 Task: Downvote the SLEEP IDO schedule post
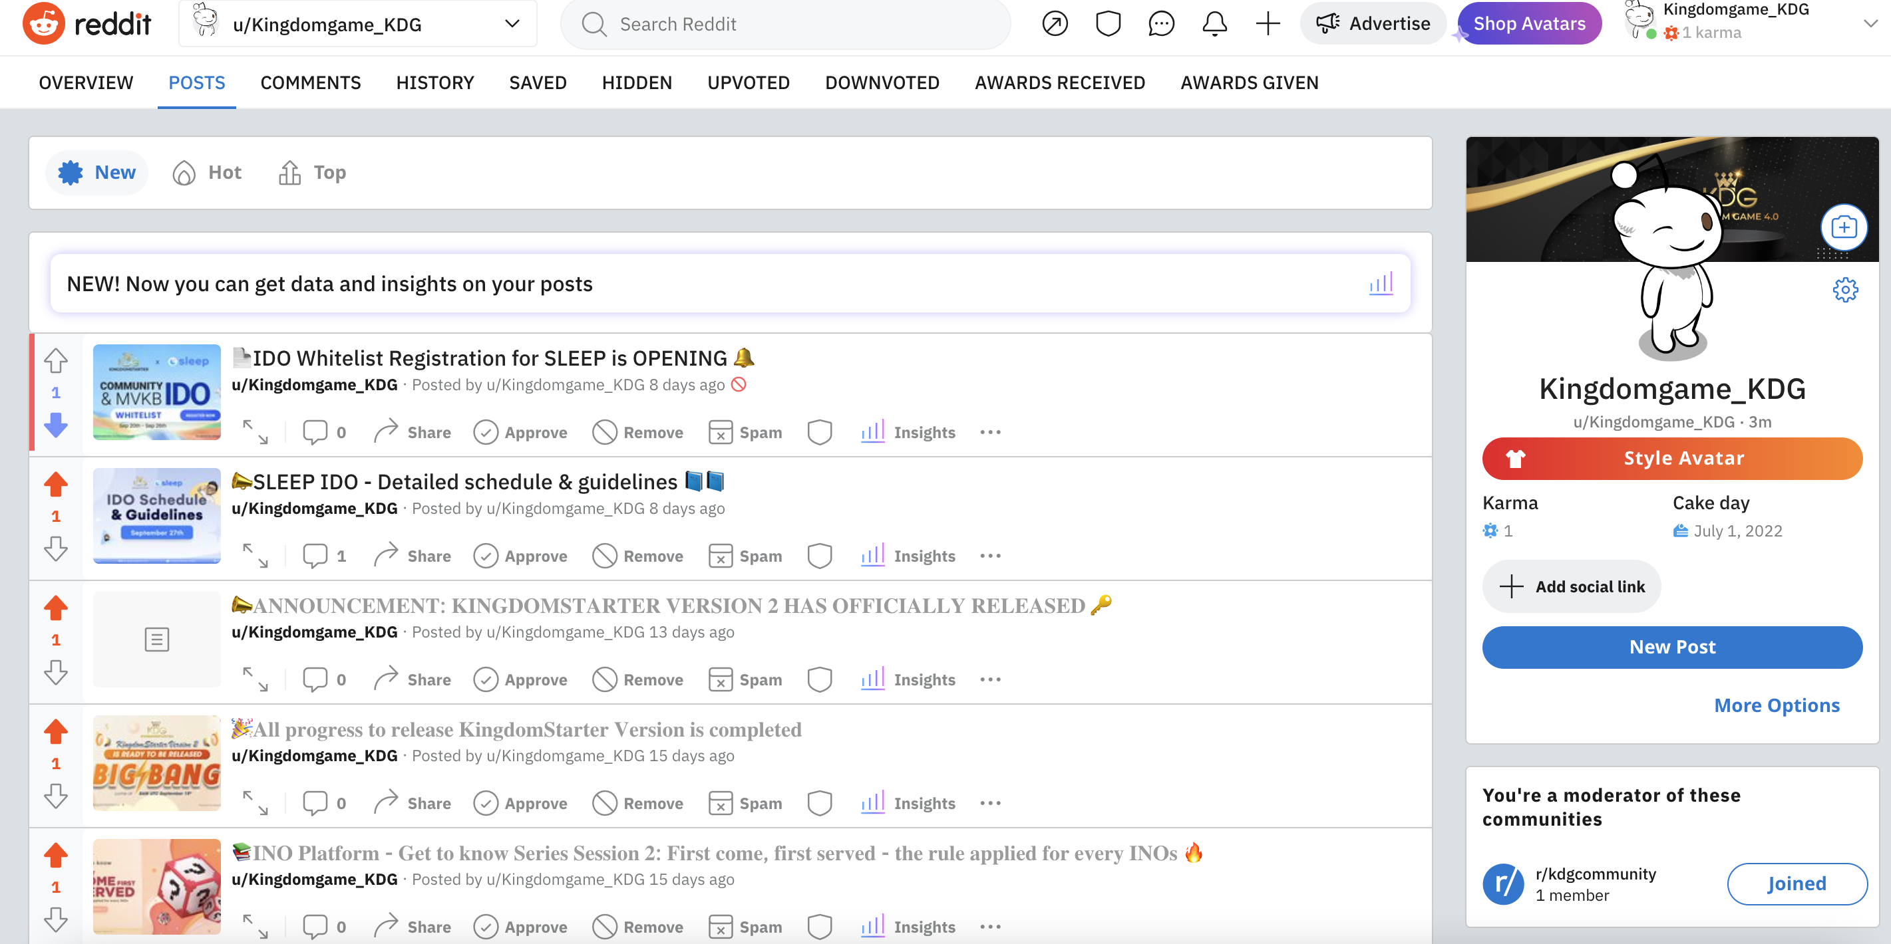(x=56, y=548)
